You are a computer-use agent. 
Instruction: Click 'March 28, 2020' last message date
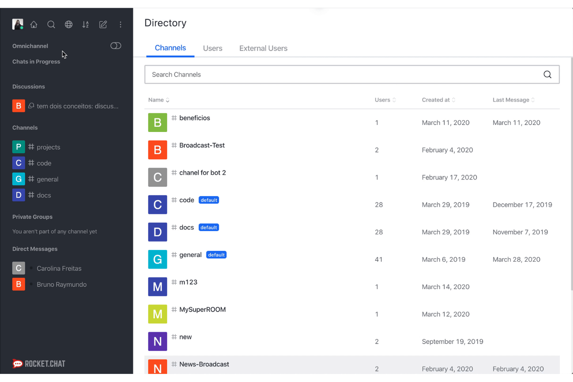coord(516,260)
